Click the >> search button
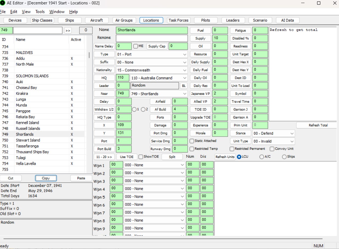 [x=68, y=31]
